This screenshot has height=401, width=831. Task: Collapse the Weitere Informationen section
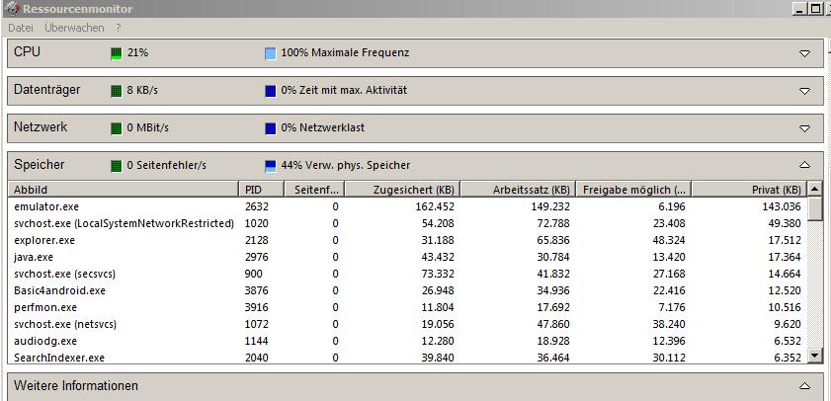(x=804, y=386)
